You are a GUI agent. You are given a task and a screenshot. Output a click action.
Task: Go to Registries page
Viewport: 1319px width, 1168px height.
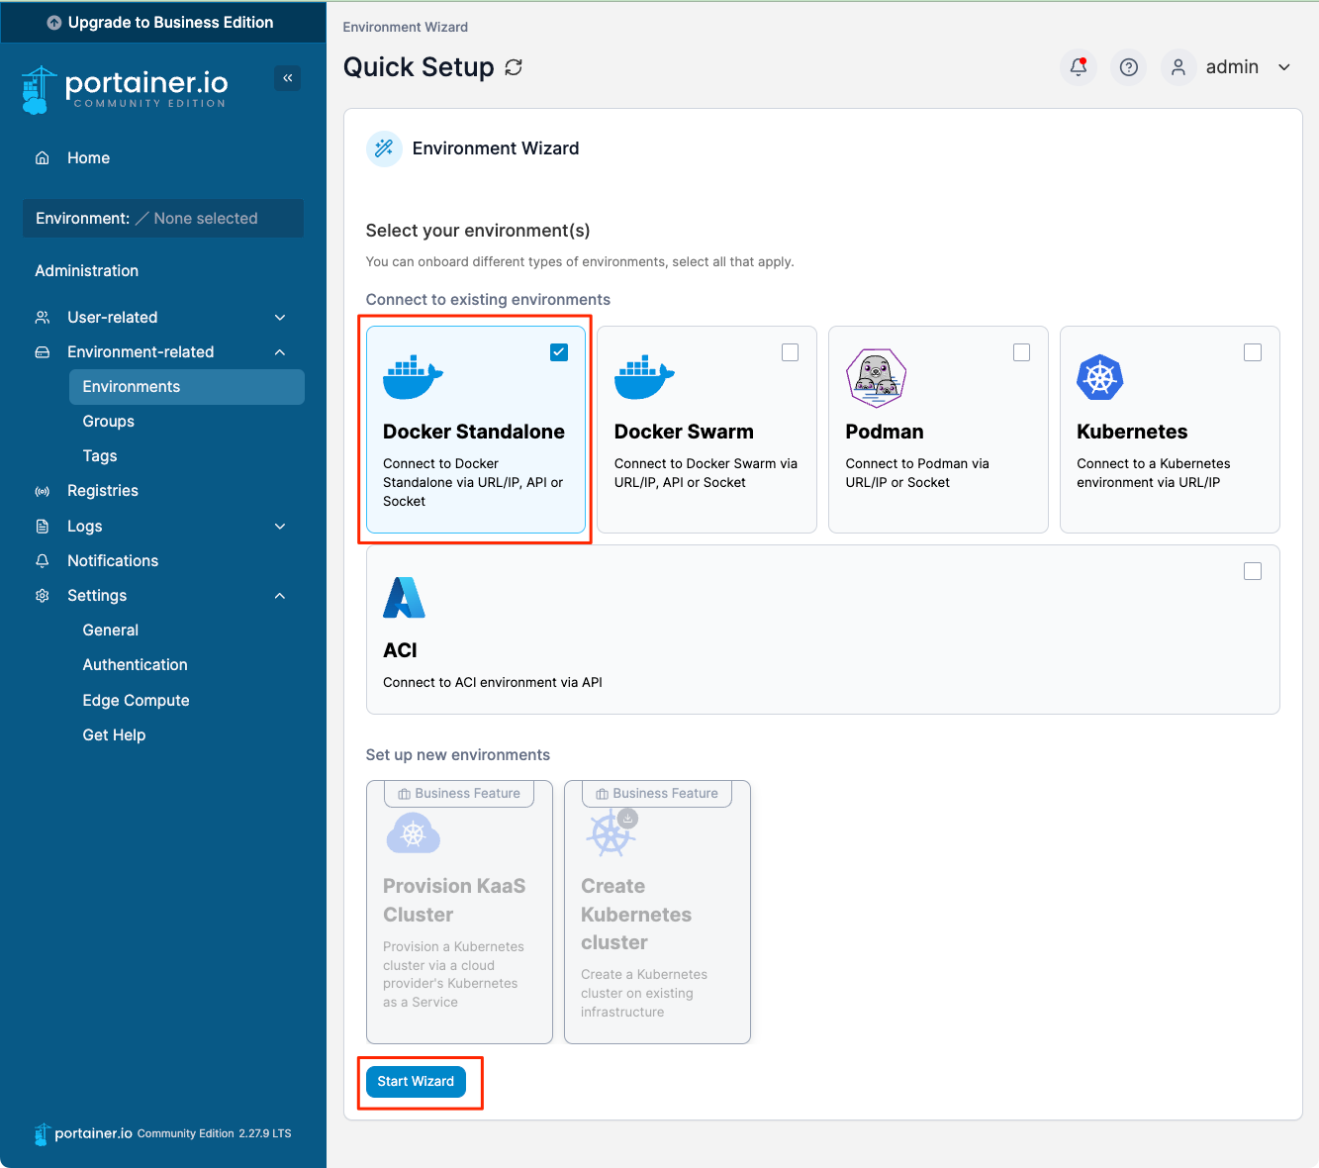103,491
